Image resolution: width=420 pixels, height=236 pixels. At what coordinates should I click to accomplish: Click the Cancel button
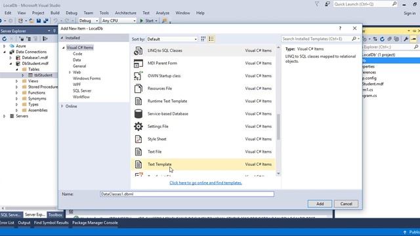346,204
